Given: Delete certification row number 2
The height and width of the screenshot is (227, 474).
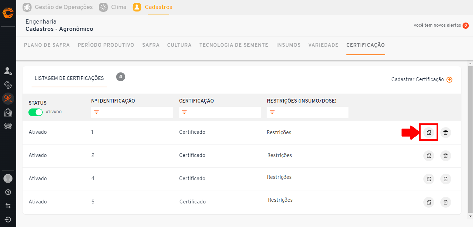Looking at the screenshot, I should point(446,156).
